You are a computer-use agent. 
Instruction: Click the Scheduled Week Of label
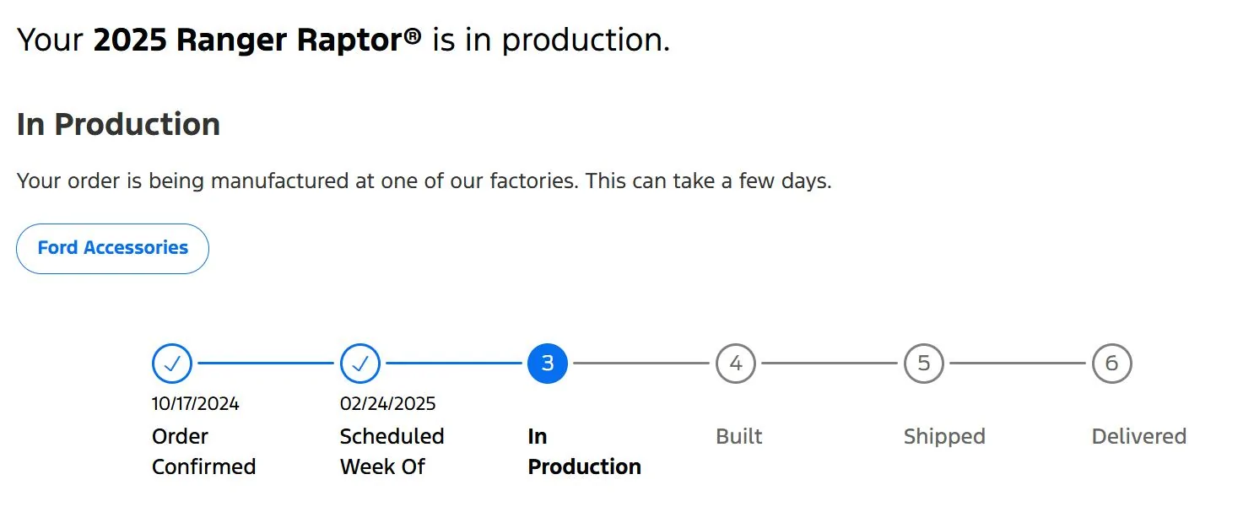click(x=392, y=451)
